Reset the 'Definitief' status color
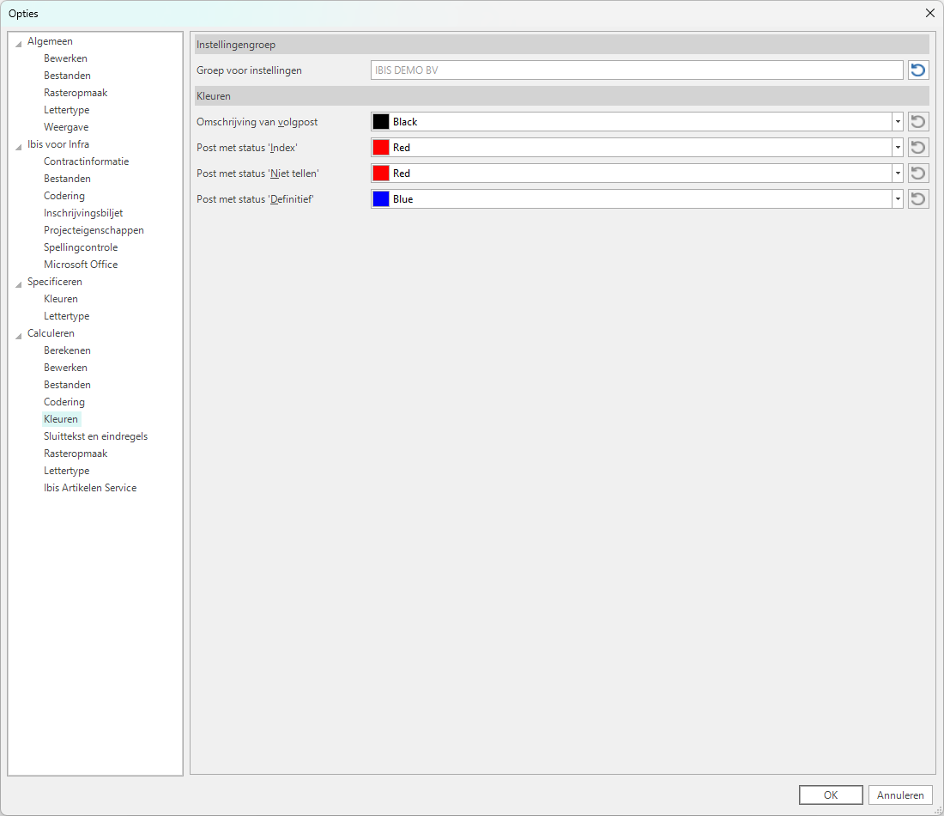Image resolution: width=944 pixels, height=816 pixels. (918, 199)
